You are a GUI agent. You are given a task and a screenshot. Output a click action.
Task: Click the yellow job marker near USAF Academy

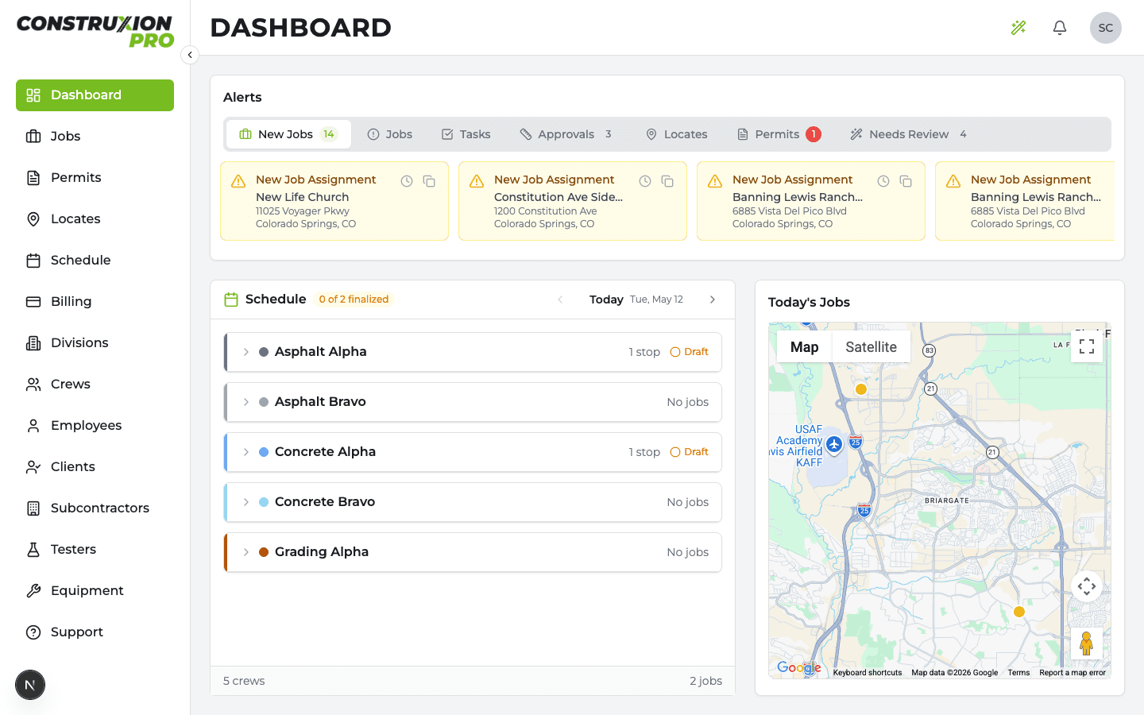coord(861,389)
